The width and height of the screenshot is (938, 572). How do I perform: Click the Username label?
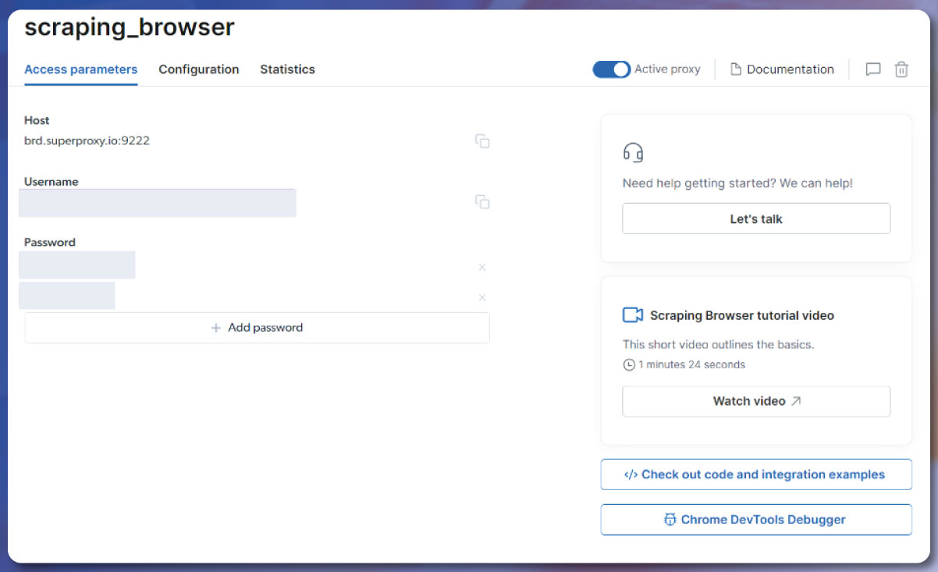point(52,181)
